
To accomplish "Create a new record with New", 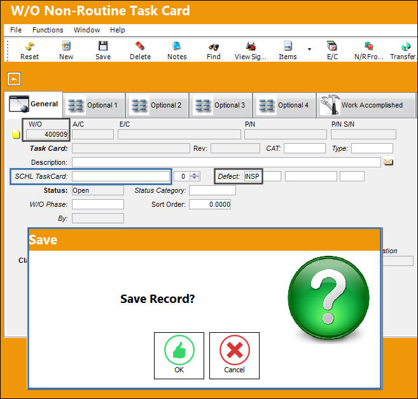I will (x=66, y=46).
